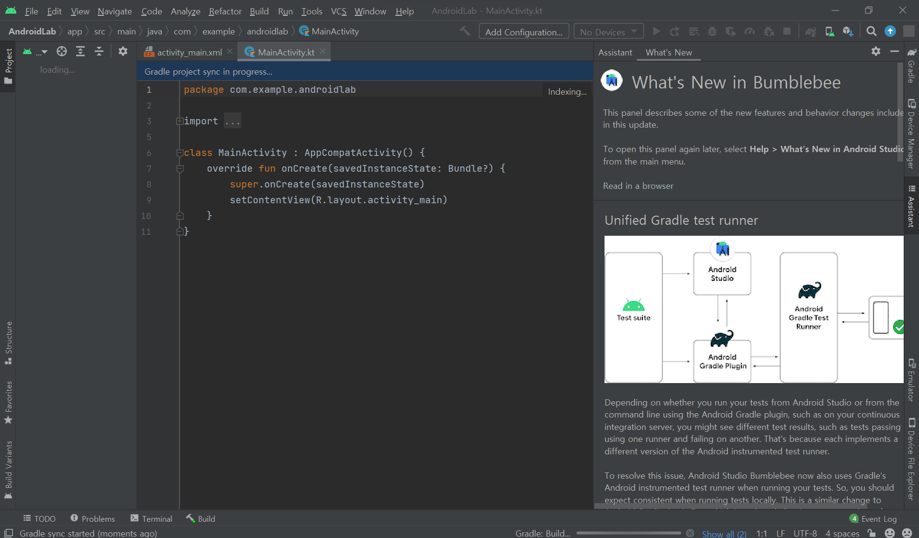The image size is (919, 538).
Task: Toggle the read-only lock in status bar
Action: [x=872, y=533]
